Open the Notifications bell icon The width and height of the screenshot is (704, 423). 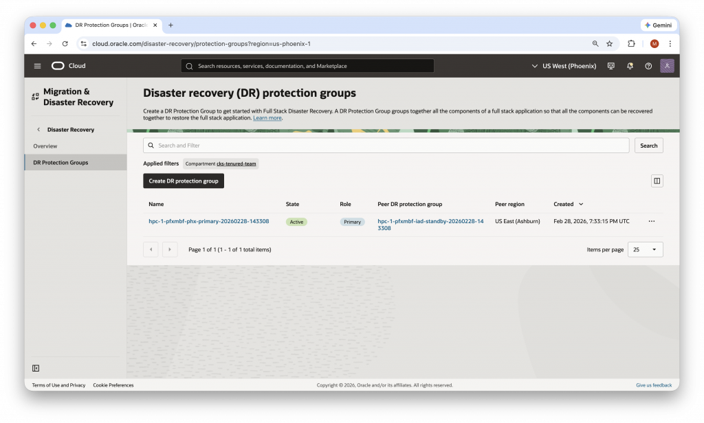(x=629, y=66)
